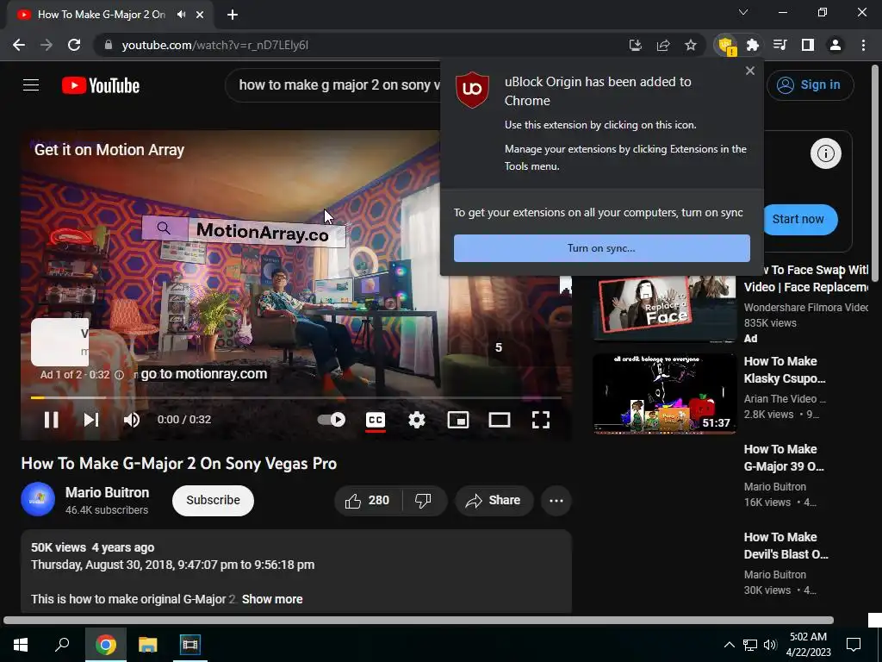Image resolution: width=882 pixels, height=662 pixels.
Task: Open Windows taskbar search
Action: (x=62, y=645)
